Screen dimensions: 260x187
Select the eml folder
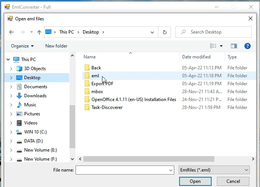tap(95, 76)
